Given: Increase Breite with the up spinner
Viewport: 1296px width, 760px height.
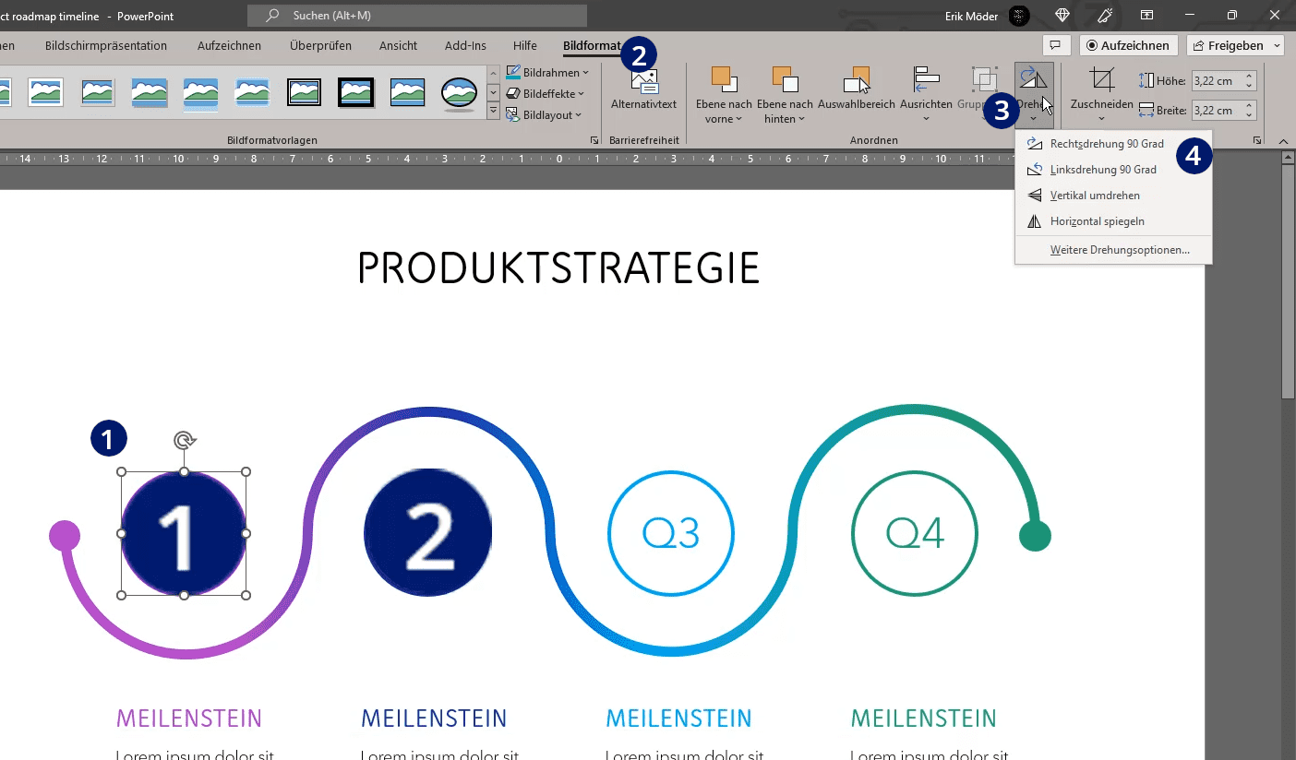Looking at the screenshot, I should click(1250, 106).
